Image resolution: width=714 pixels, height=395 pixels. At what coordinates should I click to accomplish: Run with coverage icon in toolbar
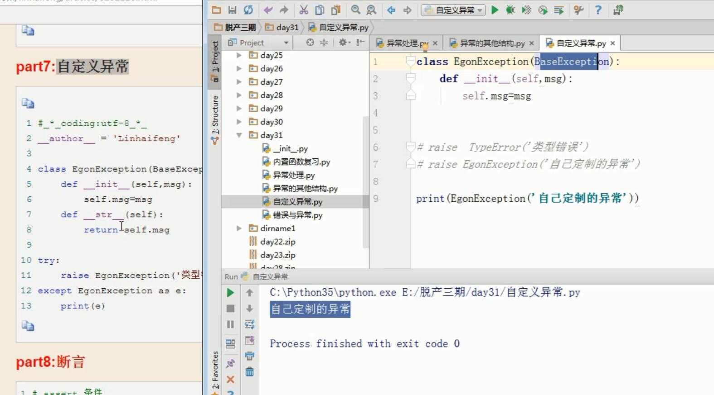tap(526, 10)
